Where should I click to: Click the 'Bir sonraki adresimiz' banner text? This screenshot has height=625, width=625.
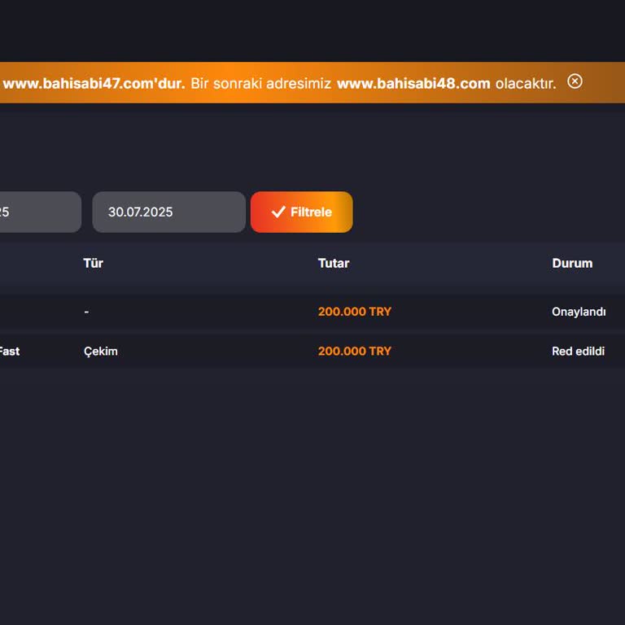pyautogui.click(x=260, y=84)
